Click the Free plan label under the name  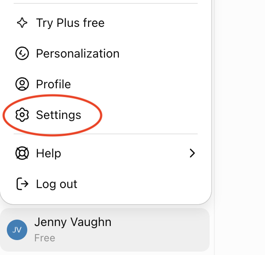[45, 238]
